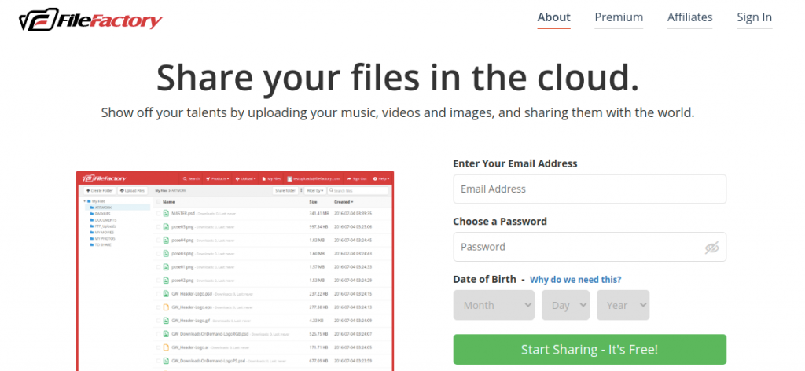805x371 pixels.
Task: Click the orange GW_Header-Logo.eps file icon
Action: [x=166, y=307]
